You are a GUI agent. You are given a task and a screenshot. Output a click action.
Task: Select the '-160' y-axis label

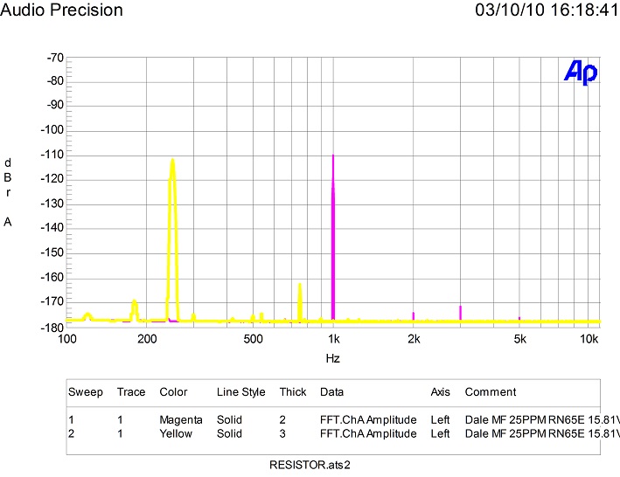[52, 277]
